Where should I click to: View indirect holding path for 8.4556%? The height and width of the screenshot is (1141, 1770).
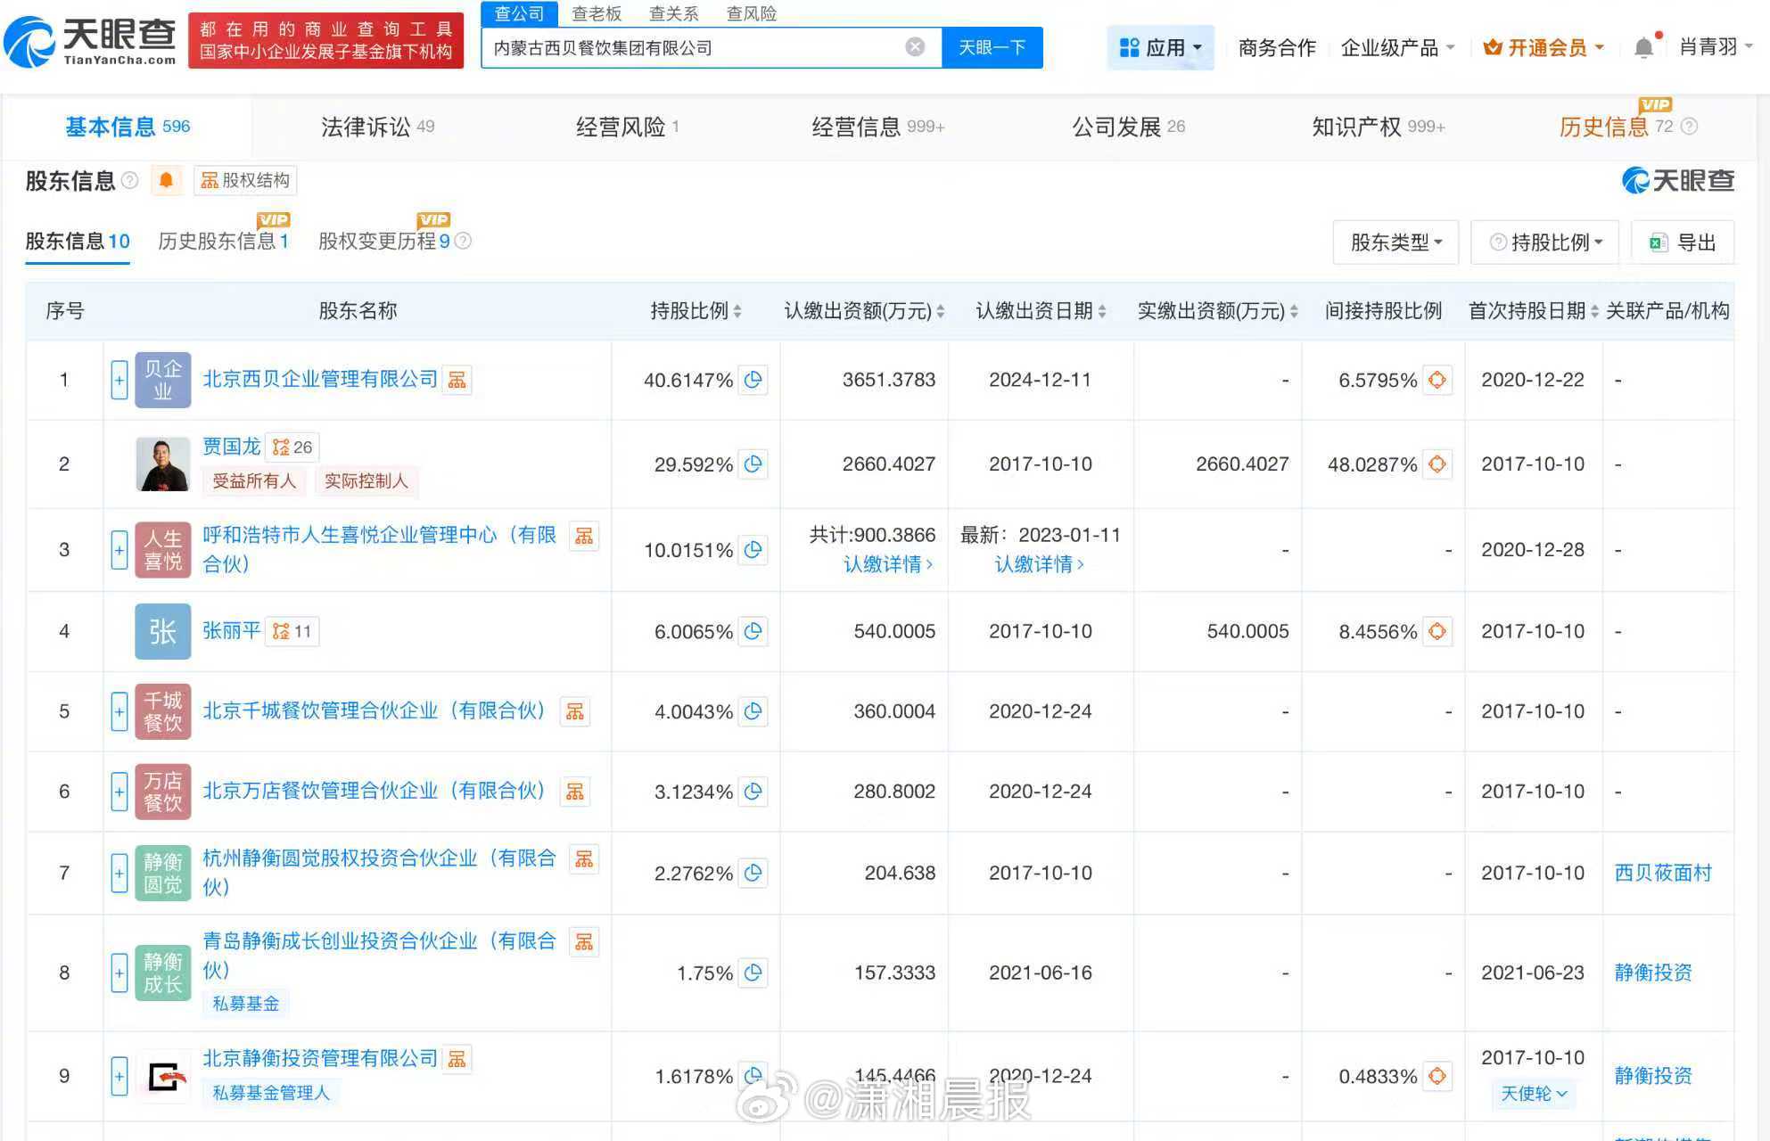[x=1437, y=631]
